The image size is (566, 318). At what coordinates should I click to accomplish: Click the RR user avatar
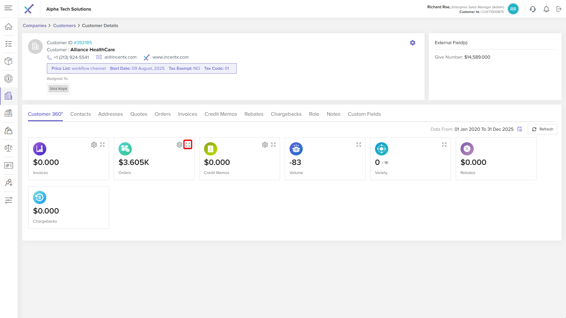click(x=513, y=9)
